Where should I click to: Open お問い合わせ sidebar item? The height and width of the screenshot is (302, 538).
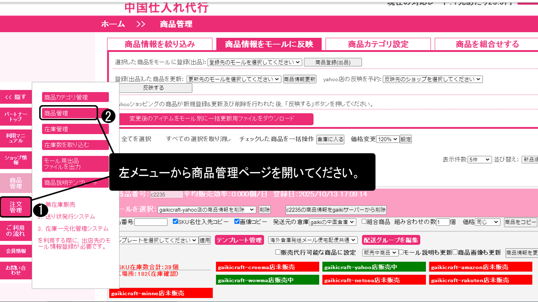16,270
